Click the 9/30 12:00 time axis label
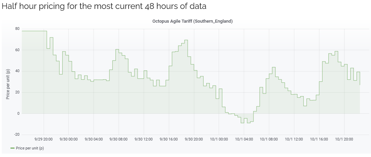The image size is (371, 157). point(144,139)
